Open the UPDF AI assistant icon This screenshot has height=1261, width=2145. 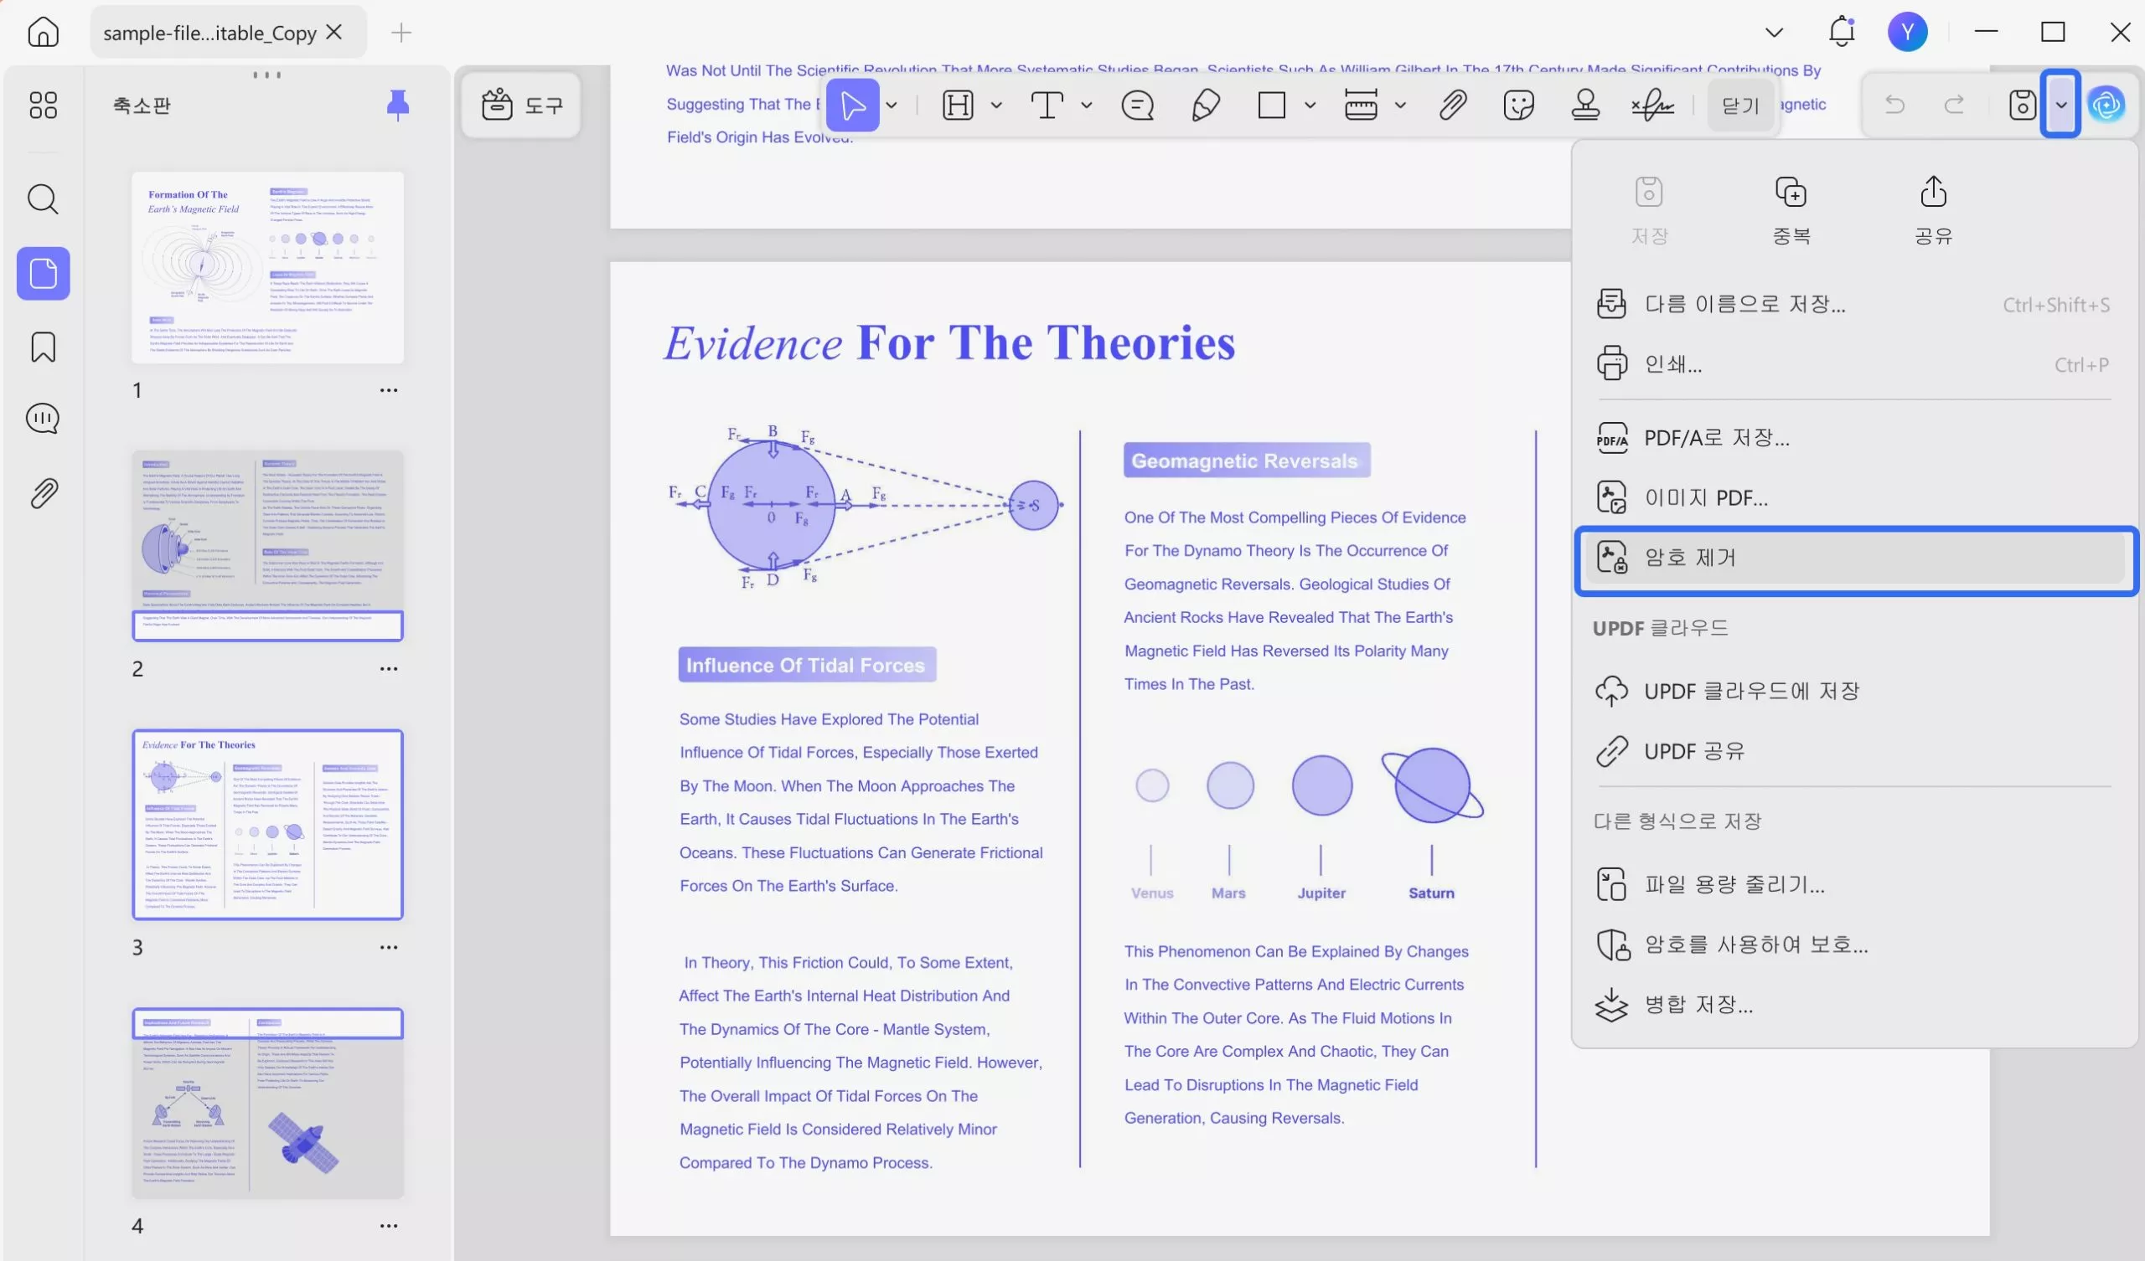(2106, 105)
